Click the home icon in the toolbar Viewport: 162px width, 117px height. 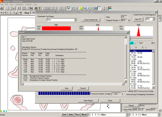(2, 8)
